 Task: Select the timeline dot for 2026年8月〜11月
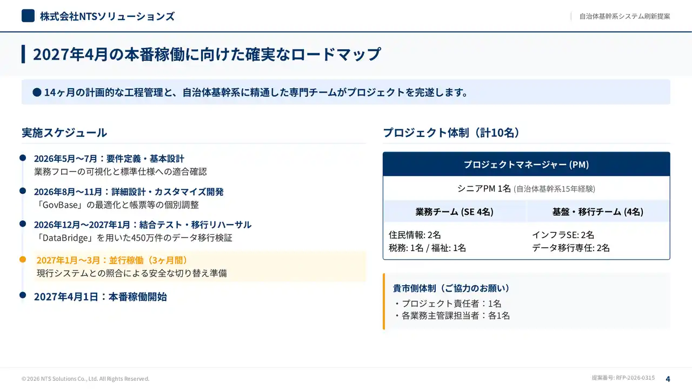(23, 191)
